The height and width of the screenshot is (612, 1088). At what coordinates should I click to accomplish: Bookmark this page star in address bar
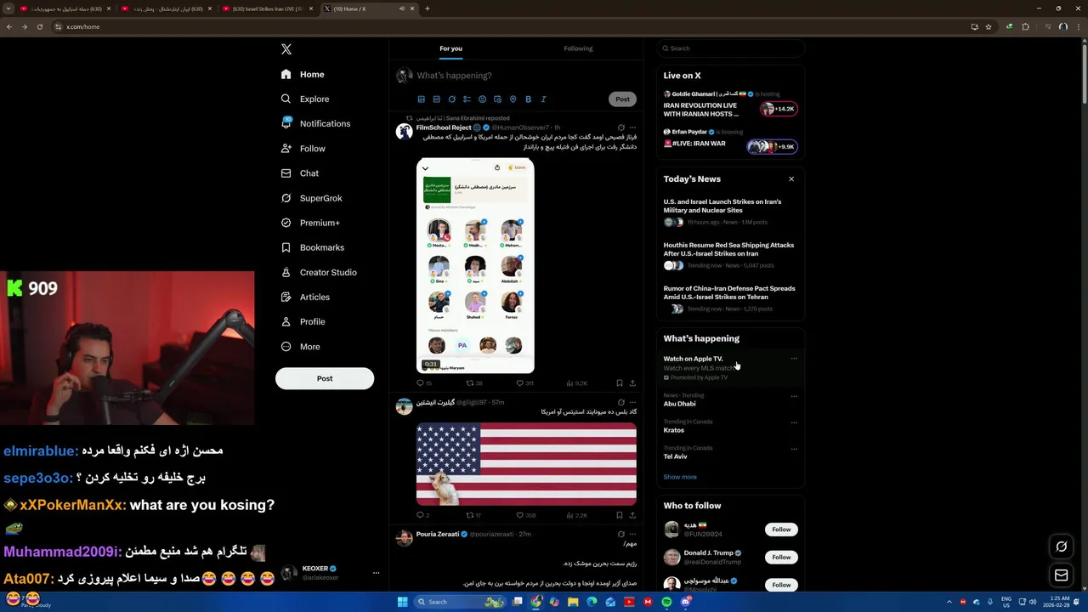pos(989,26)
